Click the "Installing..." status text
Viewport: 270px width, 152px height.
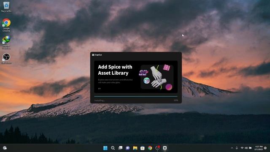coord(100,100)
